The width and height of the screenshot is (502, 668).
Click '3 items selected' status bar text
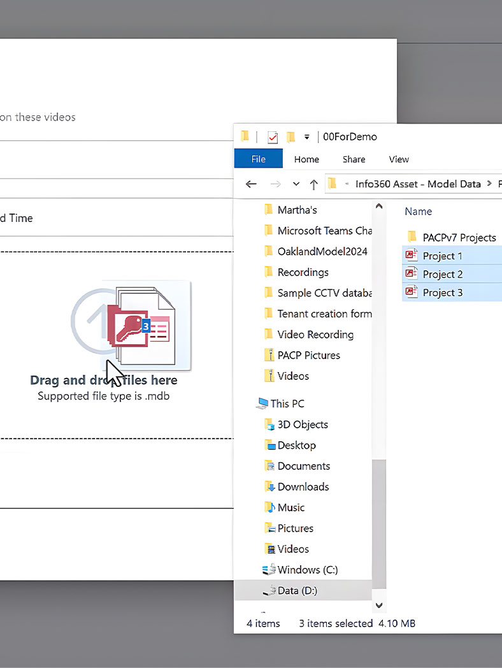pyautogui.click(x=336, y=623)
